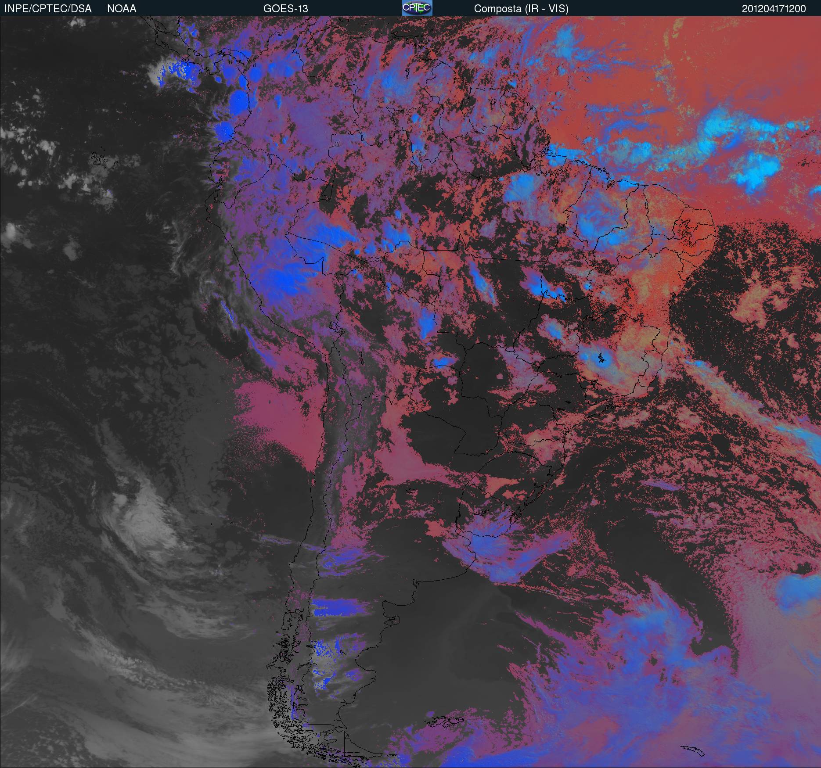Click the 201204171200 timestamp
The image size is (821, 768).
point(774,9)
